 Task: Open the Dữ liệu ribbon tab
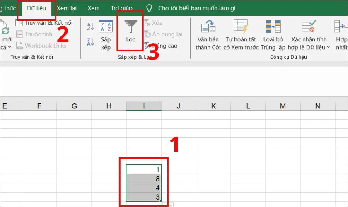click(36, 8)
